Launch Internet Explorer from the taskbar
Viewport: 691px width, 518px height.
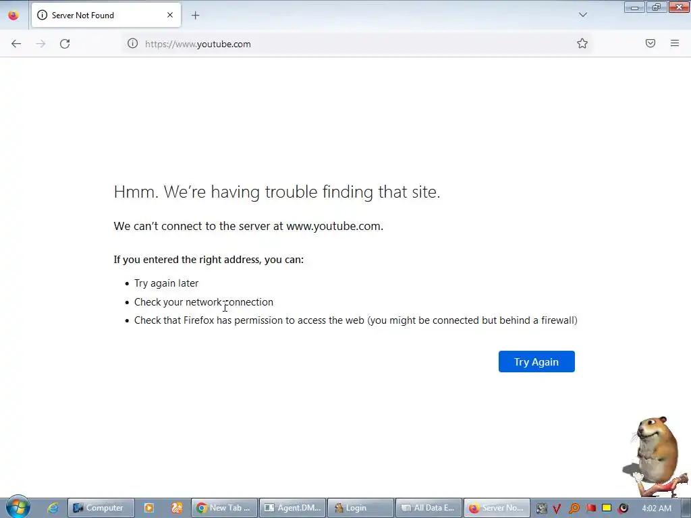(x=53, y=508)
